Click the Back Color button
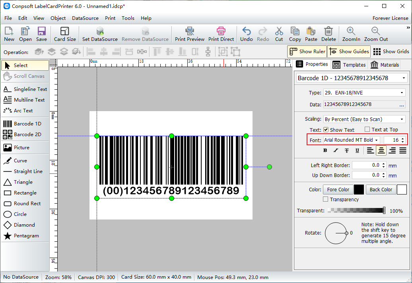This screenshot has height=283, width=412. [x=381, y=189]
